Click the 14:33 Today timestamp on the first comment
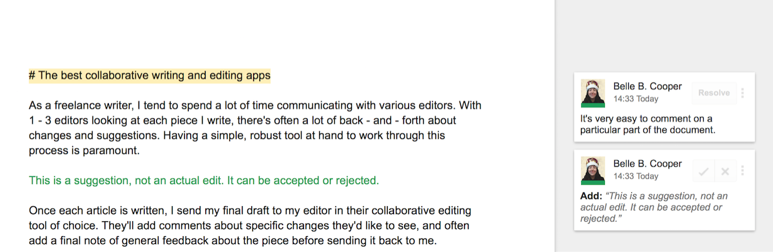Screen dimensions: 773x252 (x=635, y=99)
